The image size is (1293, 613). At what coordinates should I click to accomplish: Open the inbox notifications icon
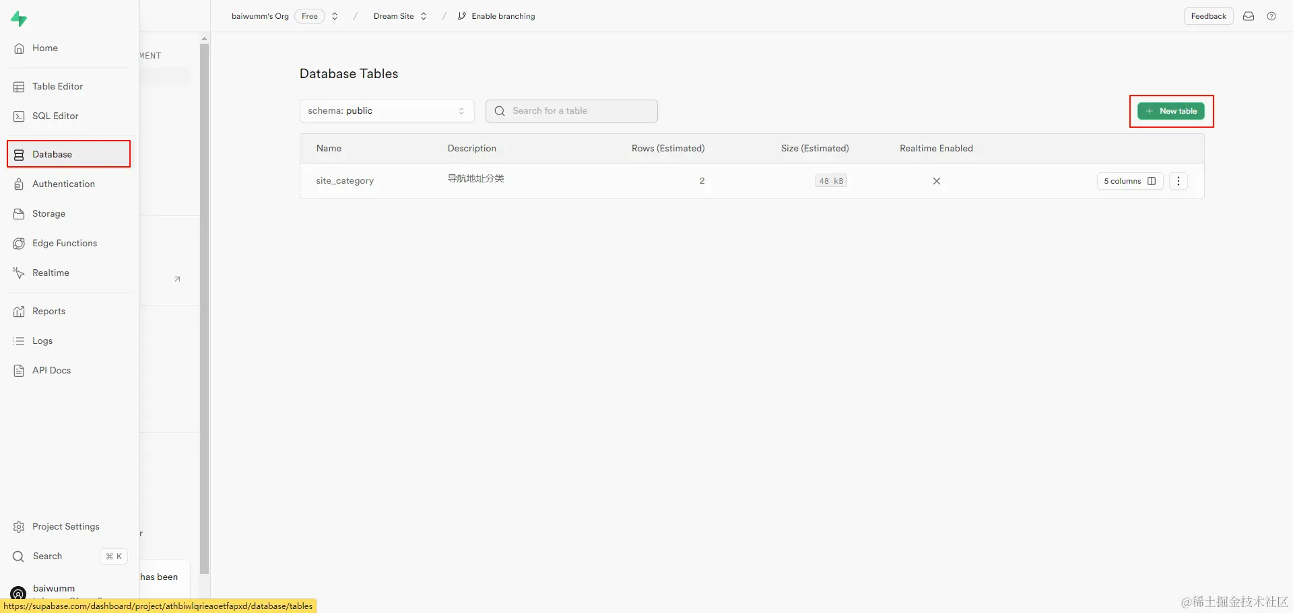point(1249,16)
